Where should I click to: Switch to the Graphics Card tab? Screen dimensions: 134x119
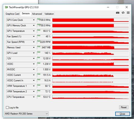[12, 14]
